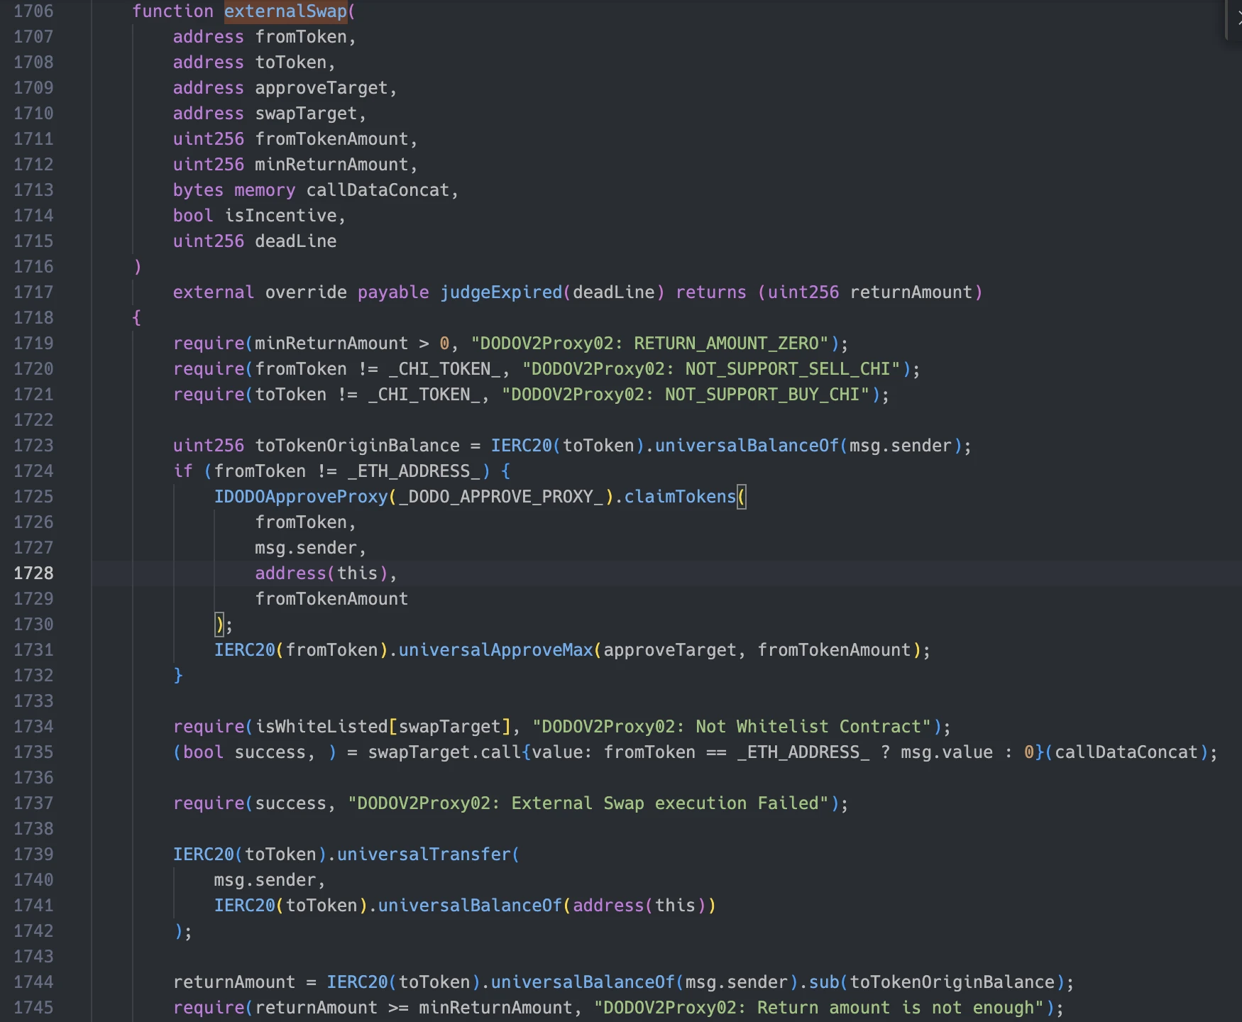Select line number 1706
The width and height of the screenshot is (1242, 1022).
tap(33, 11)
